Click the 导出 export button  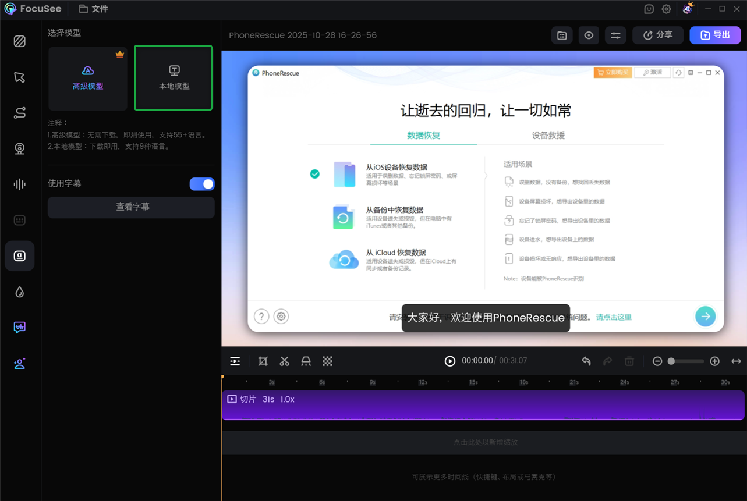click(716, 35)
